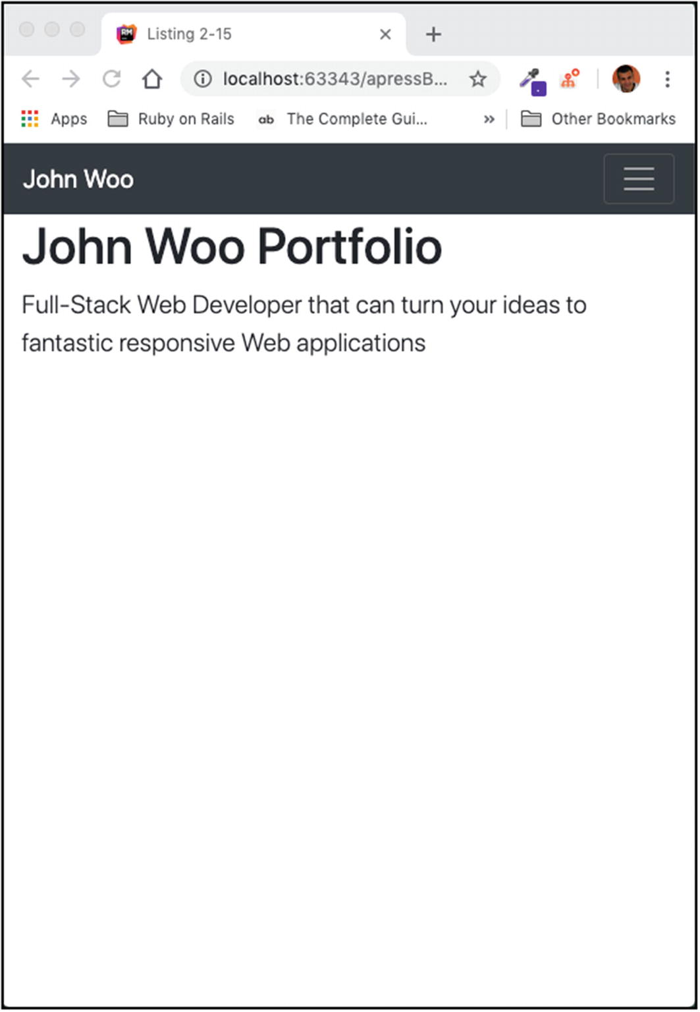
Task: Open the orange sitemap extension icon
Action: (570, 79)
